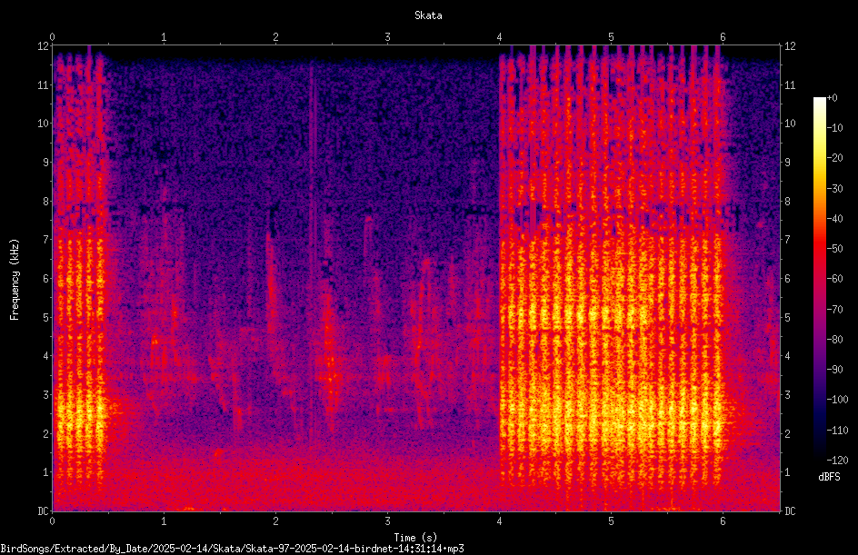Image resolution: width=858 pixels, height=555 pixels.
Task: Click the 3 kHz label on left axis
Action: click(x=46, y=395)
